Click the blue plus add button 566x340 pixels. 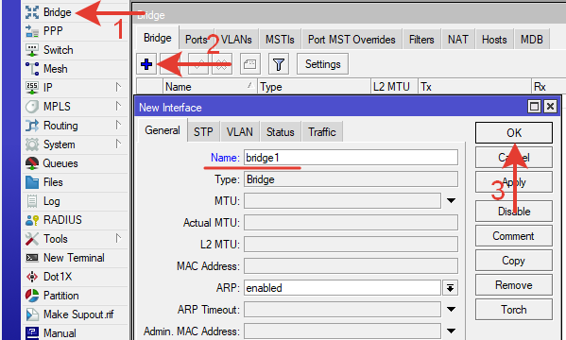[x=146, y=64]
